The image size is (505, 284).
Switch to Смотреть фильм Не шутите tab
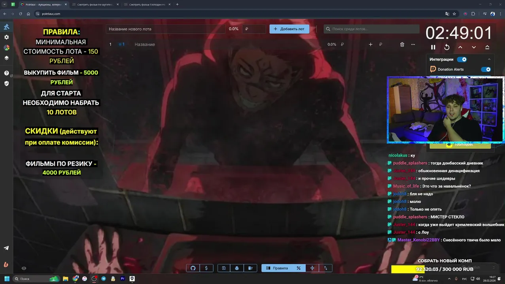[x=95, y=4]
